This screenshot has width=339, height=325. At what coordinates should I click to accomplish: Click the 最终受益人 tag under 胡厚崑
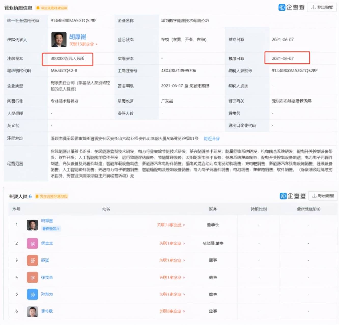coord(51,229)
